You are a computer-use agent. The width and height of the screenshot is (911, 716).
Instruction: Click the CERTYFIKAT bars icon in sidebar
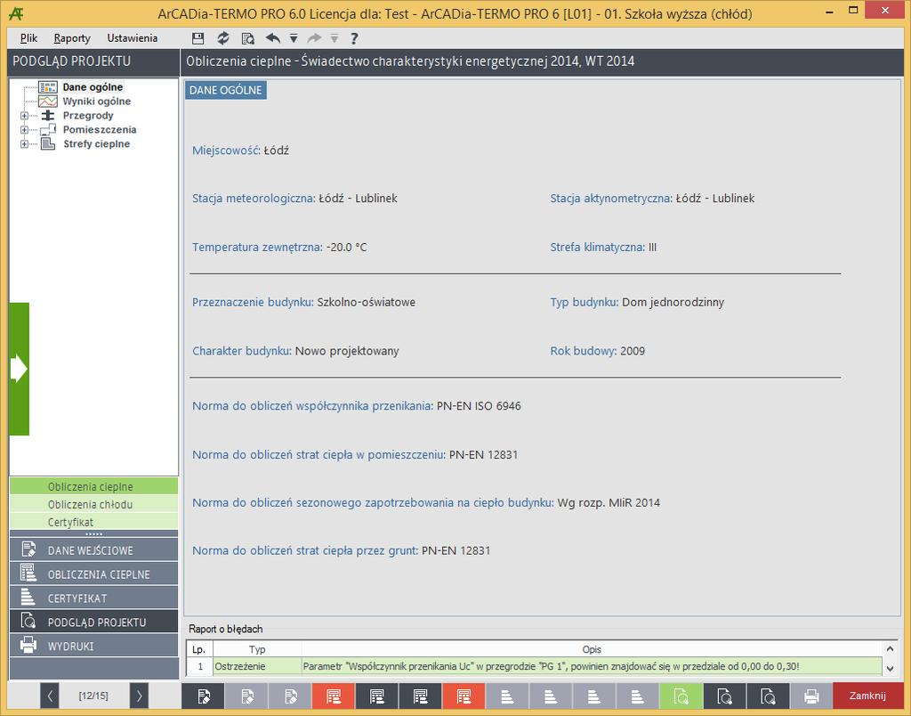point(28,597)
